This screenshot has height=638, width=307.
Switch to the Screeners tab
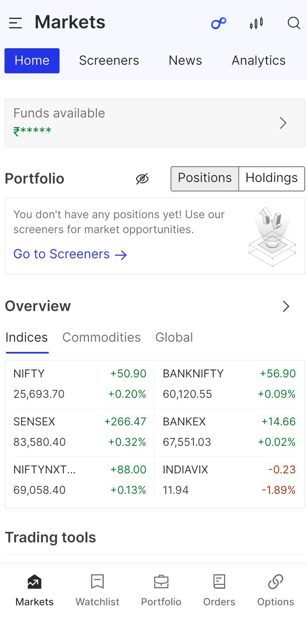[x=109, y=61]
